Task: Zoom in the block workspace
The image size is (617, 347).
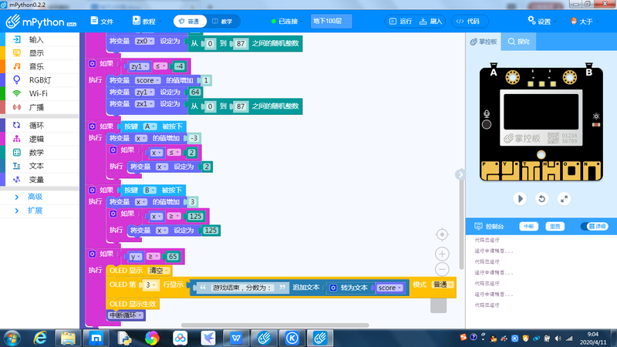Action: pyautogui.click(x=442, y=253)
